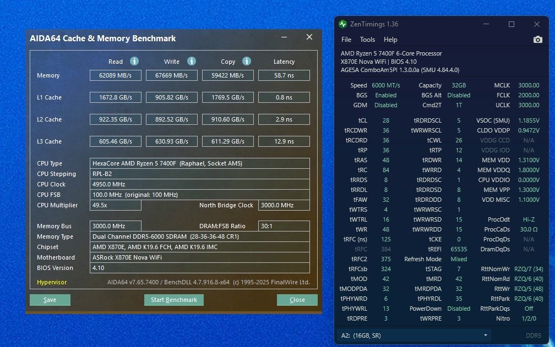Screen dimensions: 555x347
Task: Click Start Benchmark button
Action: tap(174, 300)
